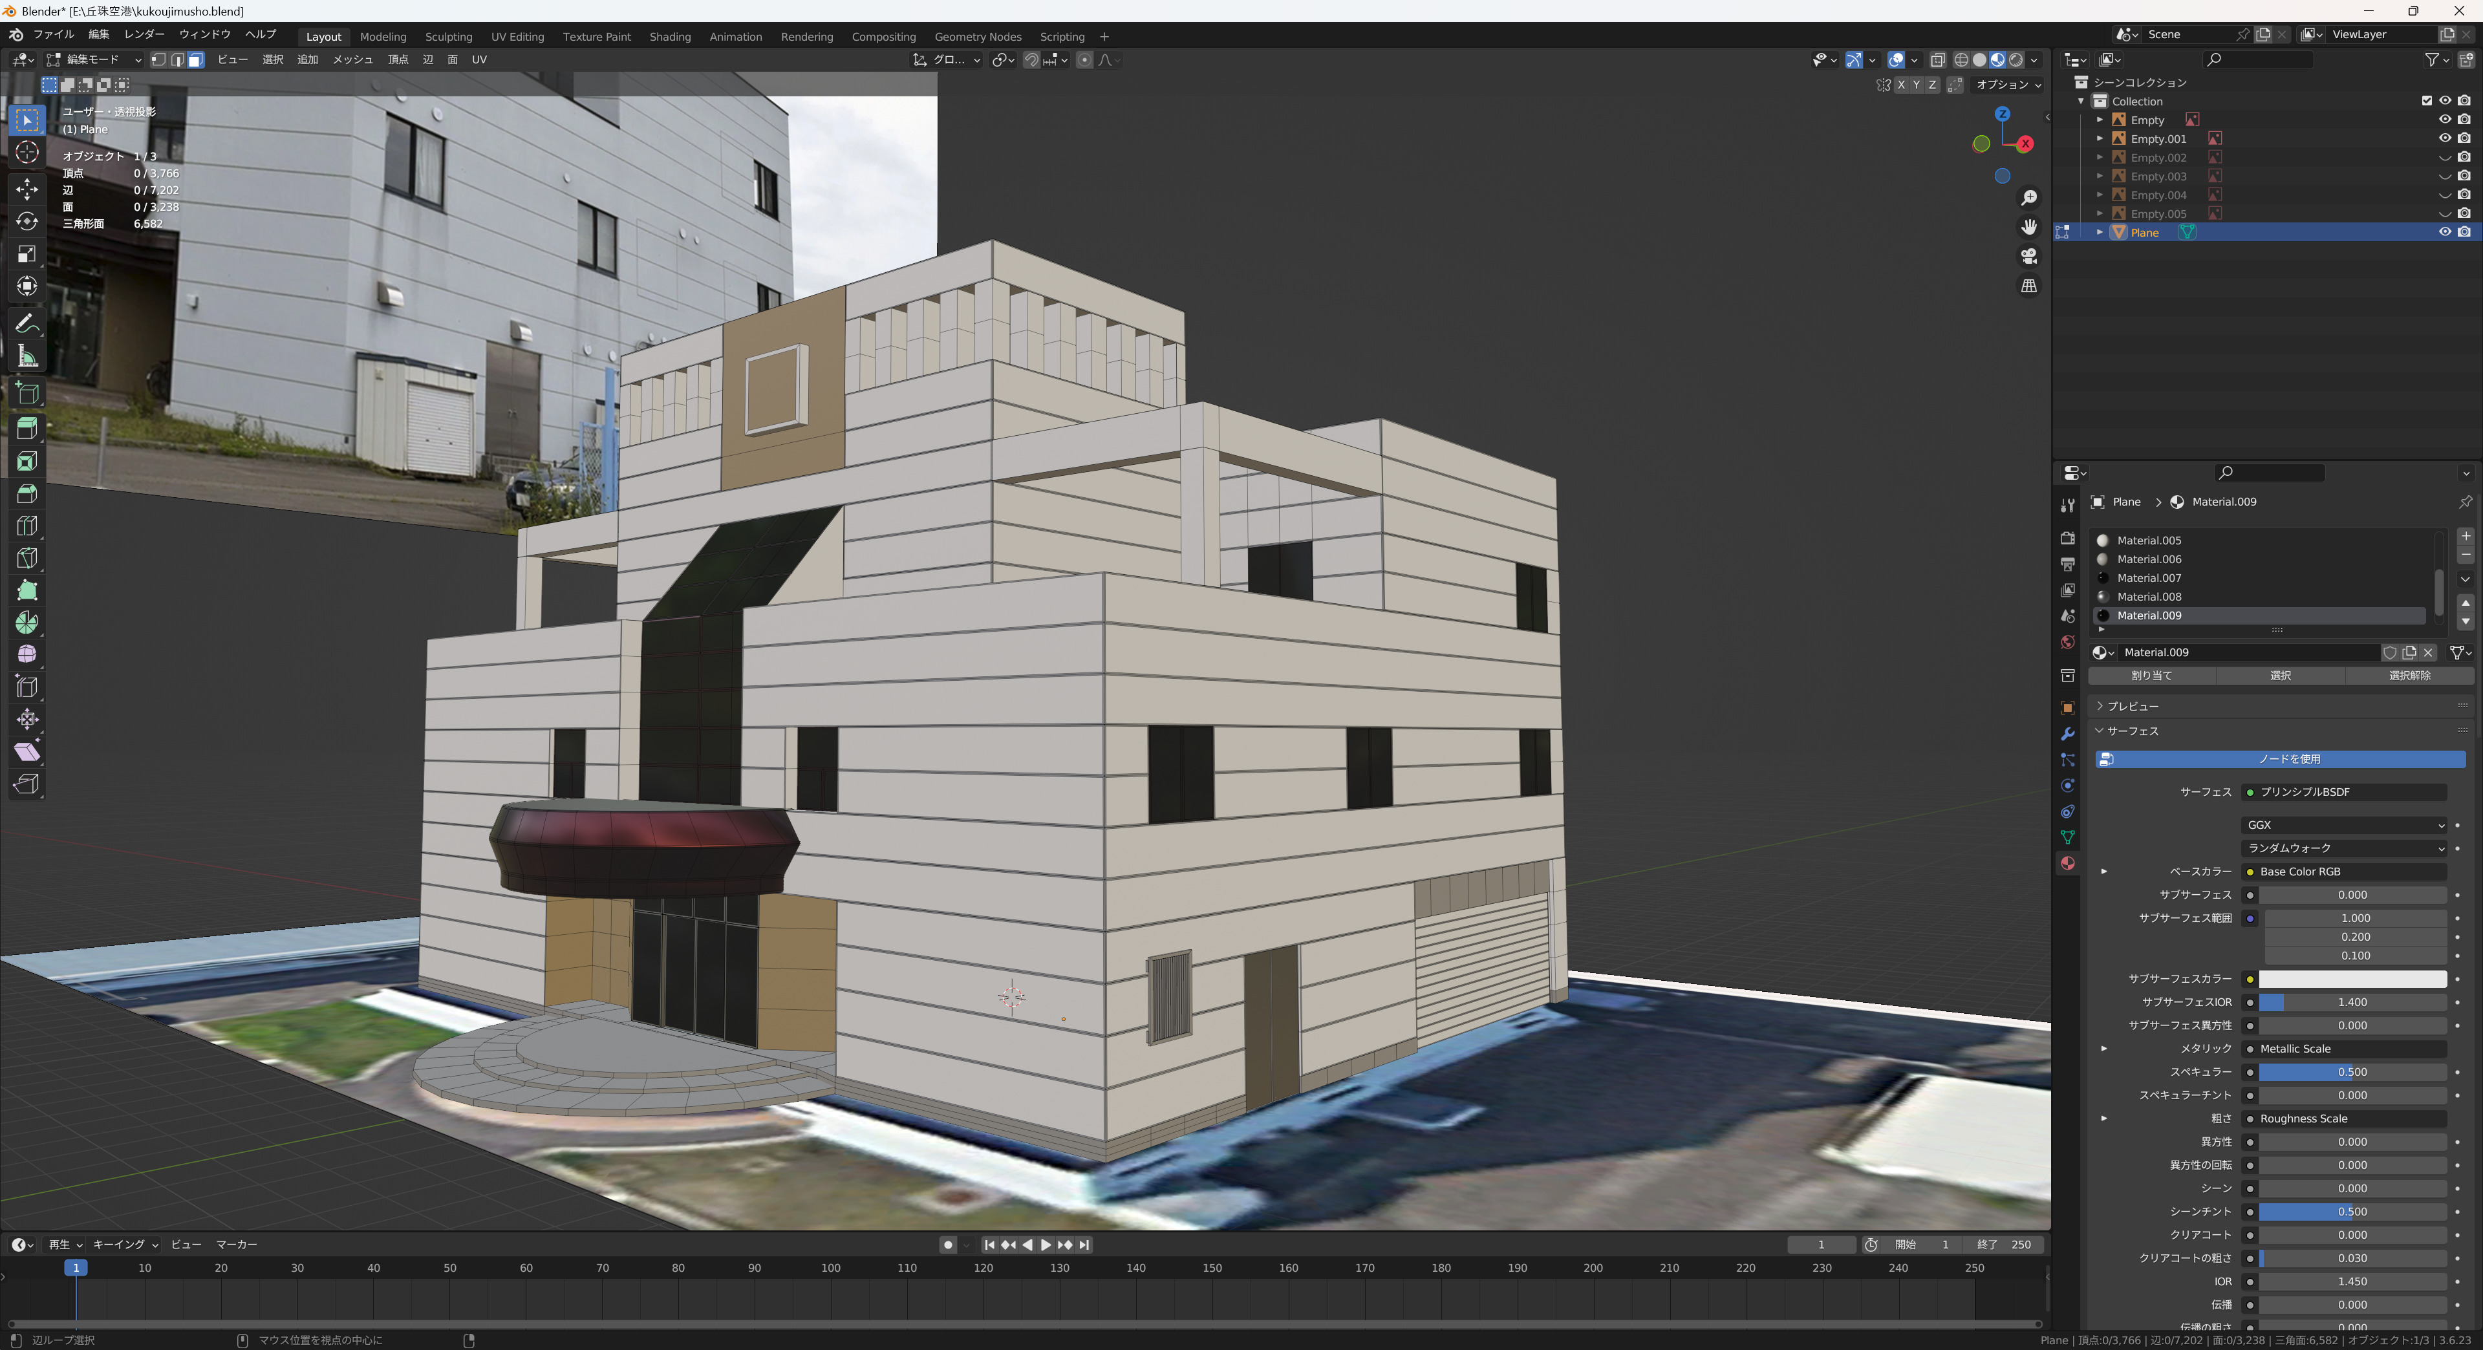Open the ランダムウォーク subsurface method dropdown
Viewport: 2483px width, 1350px height.
click(2344, 848)
